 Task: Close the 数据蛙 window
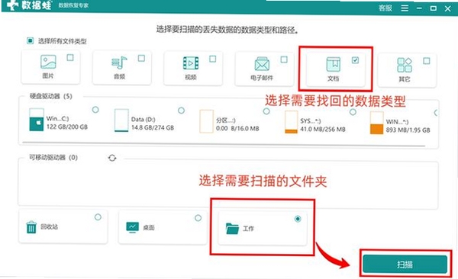coord(448,8)
